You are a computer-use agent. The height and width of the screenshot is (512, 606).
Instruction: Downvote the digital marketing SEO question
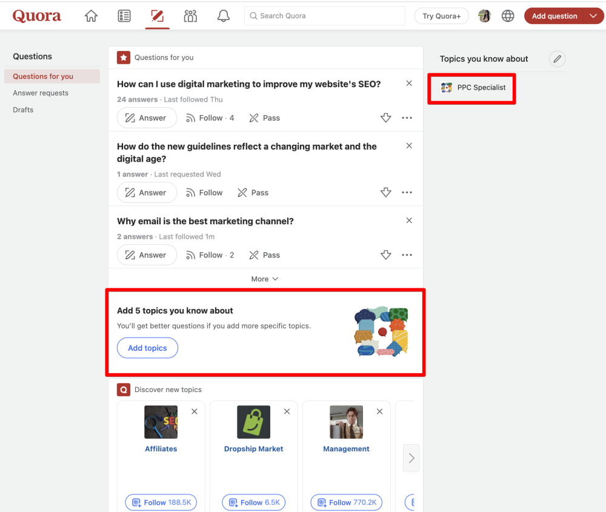(x=385, y=118)
